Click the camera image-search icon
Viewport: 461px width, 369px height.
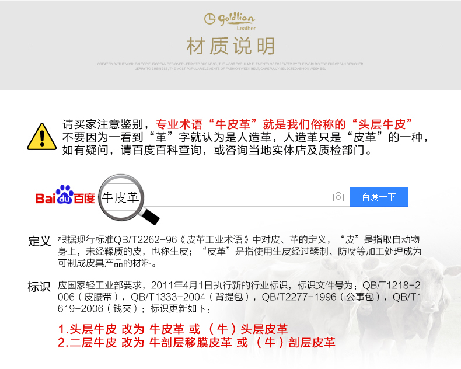click(x=338, y=197)
